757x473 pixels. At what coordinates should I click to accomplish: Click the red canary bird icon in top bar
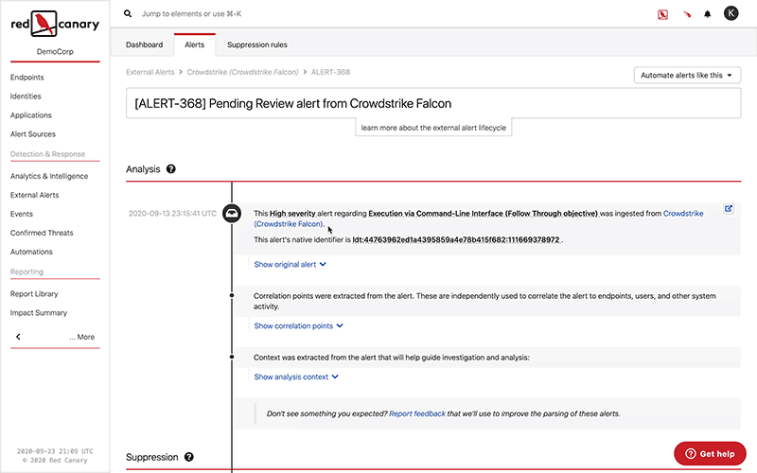tap(687, 14)
